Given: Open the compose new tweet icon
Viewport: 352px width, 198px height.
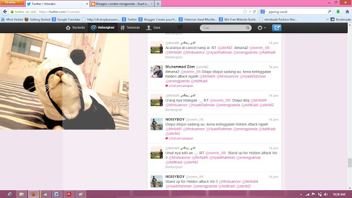Looking at the screenshot, I should point(277,28).
